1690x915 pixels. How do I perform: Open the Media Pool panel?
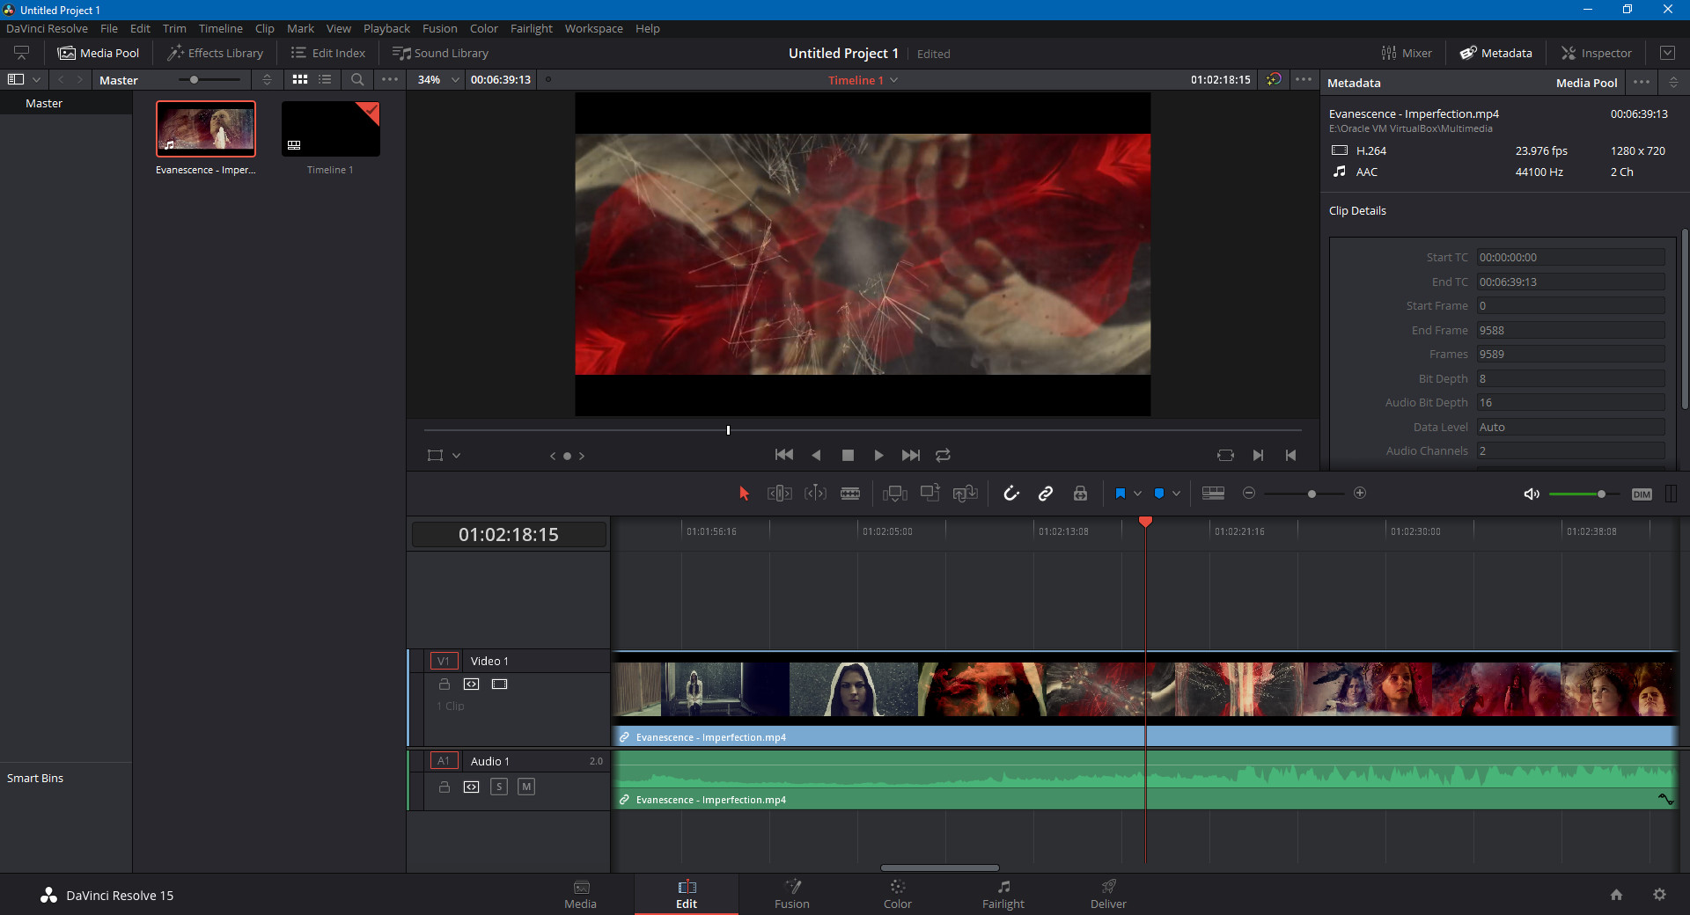point(99,53)
